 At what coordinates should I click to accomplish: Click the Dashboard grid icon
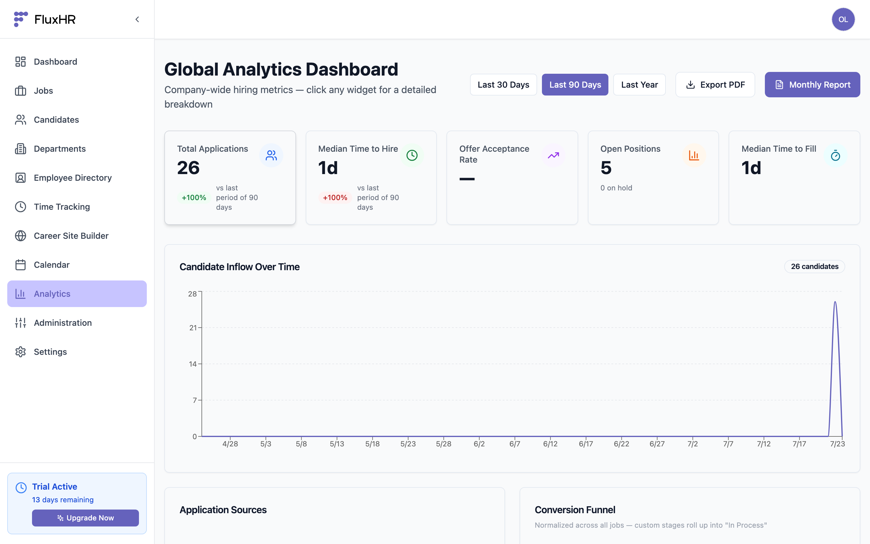point(21,62)
